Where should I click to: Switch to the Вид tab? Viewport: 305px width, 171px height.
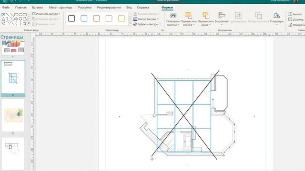point(129,8)
